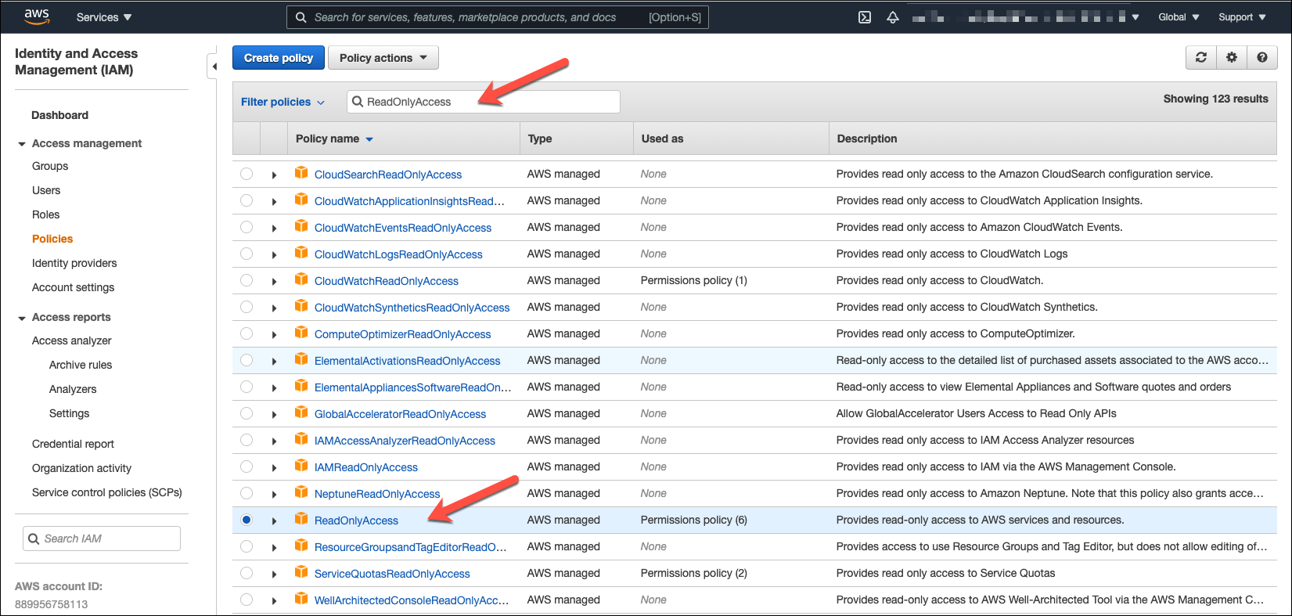Click the Type column header
This screenshot has width=1292, height=616.
coord(540,139)
